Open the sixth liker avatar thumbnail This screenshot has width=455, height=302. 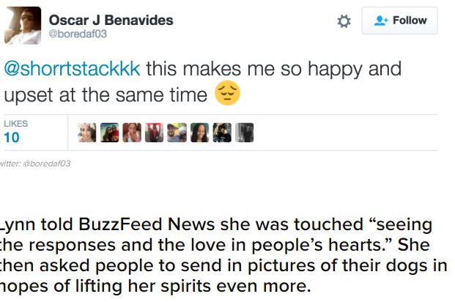199,133
